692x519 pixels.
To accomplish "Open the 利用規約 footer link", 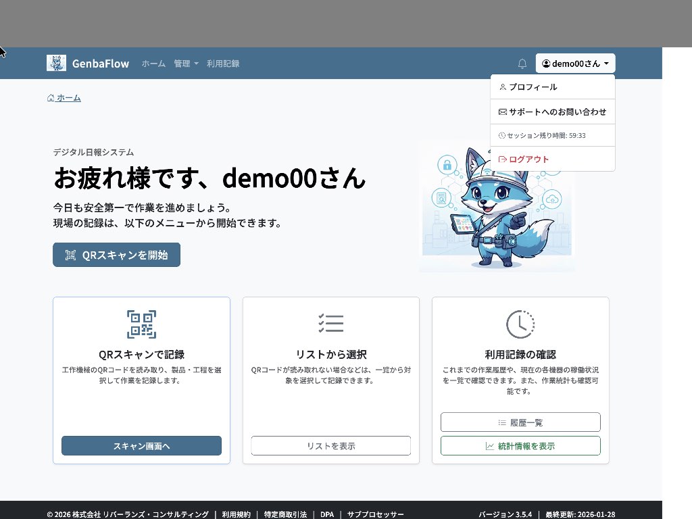I will [x=236, y=514].
